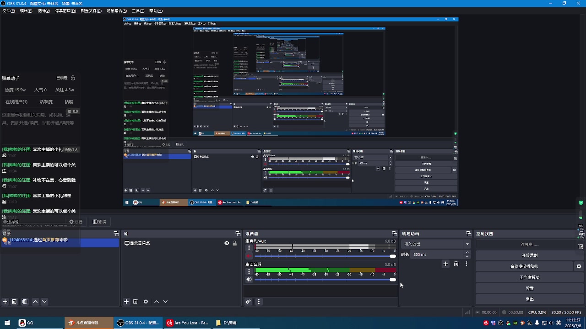Switch to 活跃度 tab in 弹幕助手
Screen dimensions: 586x329
coord(46,102)
